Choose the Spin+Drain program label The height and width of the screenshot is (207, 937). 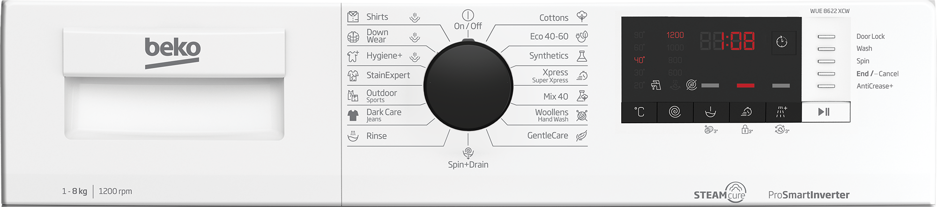pyautogui.click(x=468, y=164)
